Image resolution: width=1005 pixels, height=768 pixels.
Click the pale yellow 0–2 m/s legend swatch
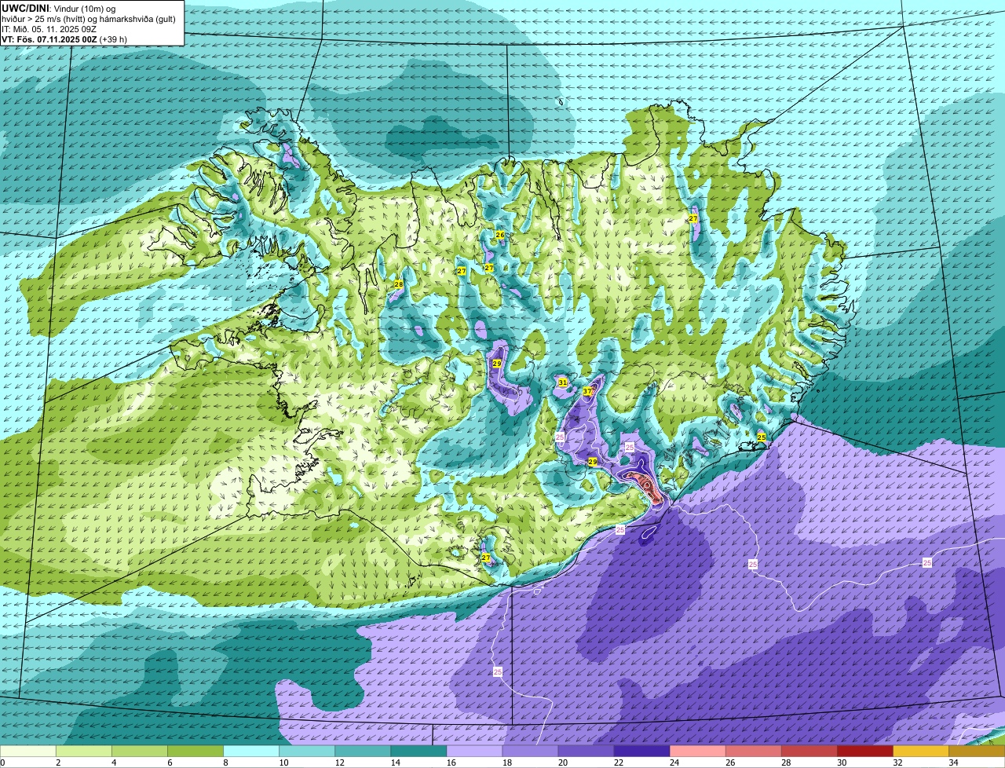tap(28, 752)
